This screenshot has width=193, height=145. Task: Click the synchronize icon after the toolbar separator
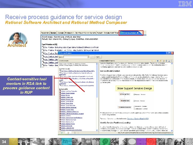click(164, 61)
